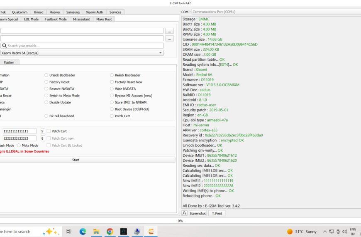Choose Store IMEI In NVRAM
The height and width of the screenshot is (237, 361).
tap(128, 102)
